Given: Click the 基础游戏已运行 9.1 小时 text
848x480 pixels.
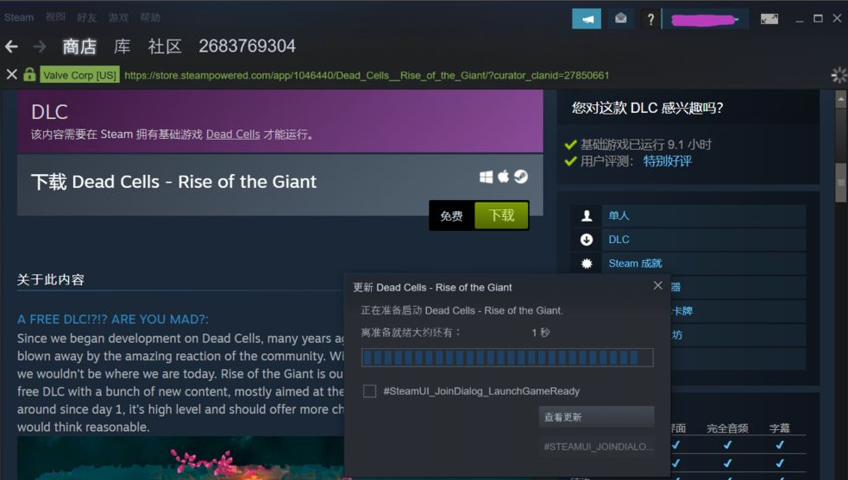Looking at the screenshot, I should tap(646, 144).
